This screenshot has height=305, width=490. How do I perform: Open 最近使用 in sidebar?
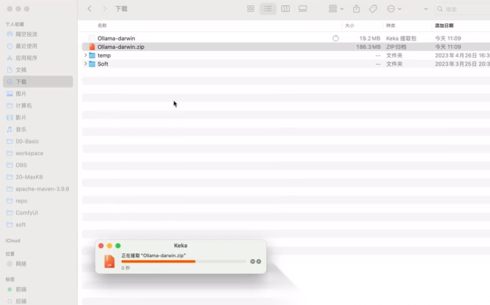pyautogui.click(x=38, y=46)
